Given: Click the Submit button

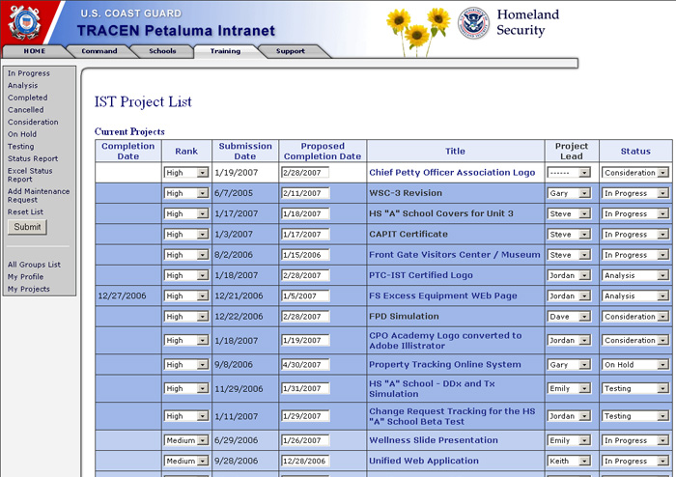Looking at the screenshot, I should 27,227.
